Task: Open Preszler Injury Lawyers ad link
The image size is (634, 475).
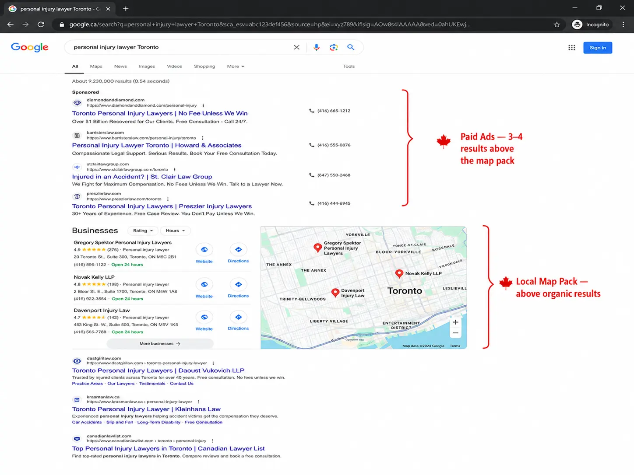Action: coord(162,206)
